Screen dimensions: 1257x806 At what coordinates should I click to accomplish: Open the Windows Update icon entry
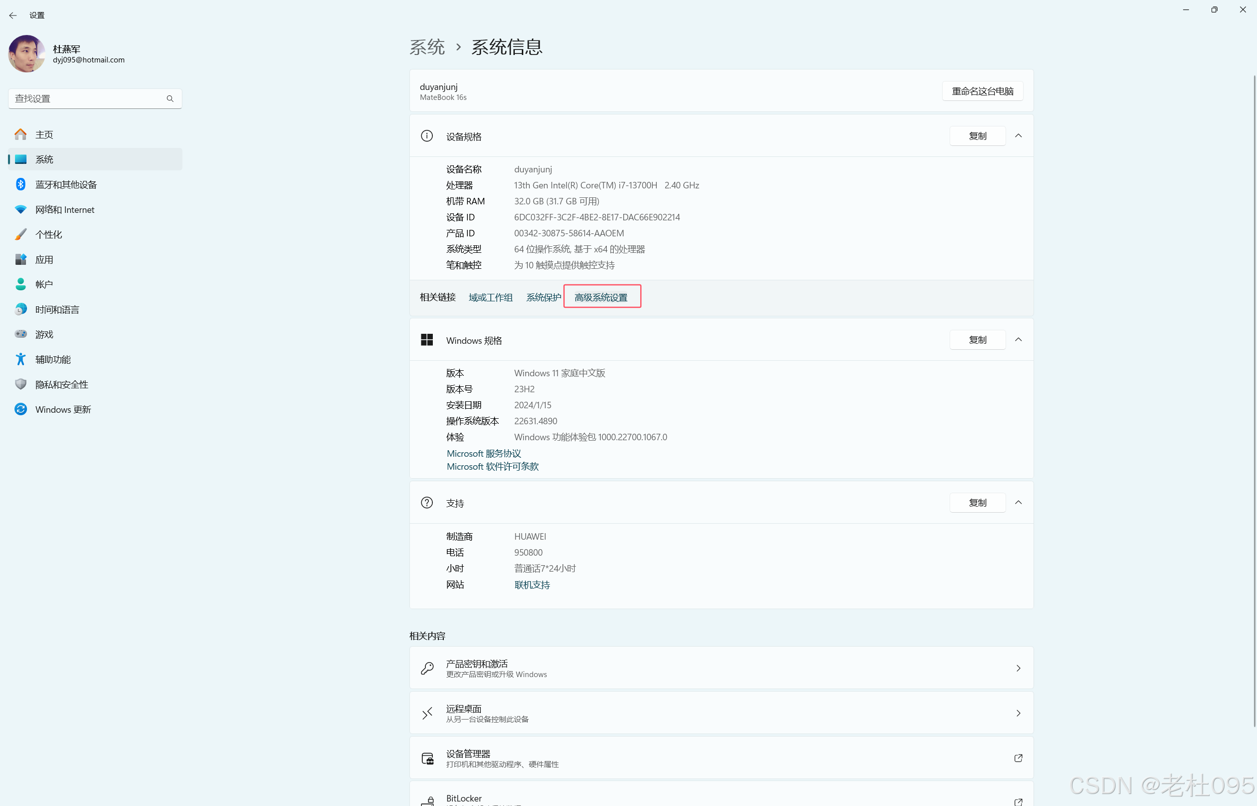(x=20, y=409)
